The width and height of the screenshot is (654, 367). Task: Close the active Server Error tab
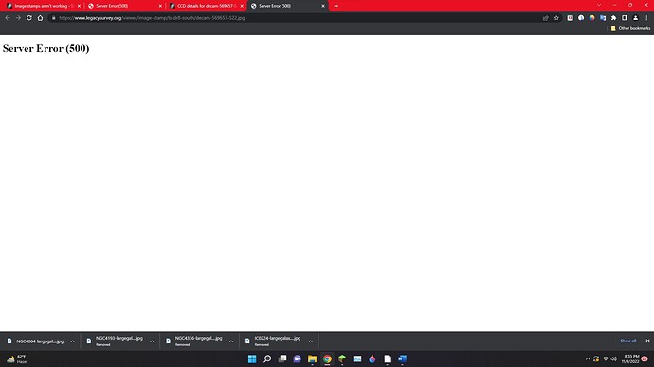[323, 6]
